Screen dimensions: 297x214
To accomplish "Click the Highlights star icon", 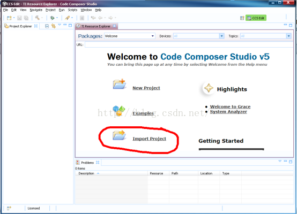I will click(x=209, y=88).
